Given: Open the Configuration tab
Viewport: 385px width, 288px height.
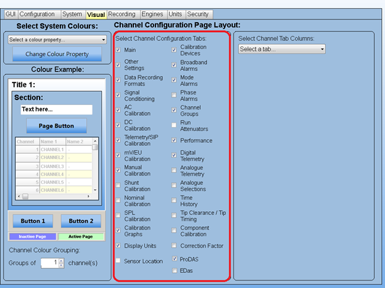Looking at the screenshot, I should [x=39, y=14].
